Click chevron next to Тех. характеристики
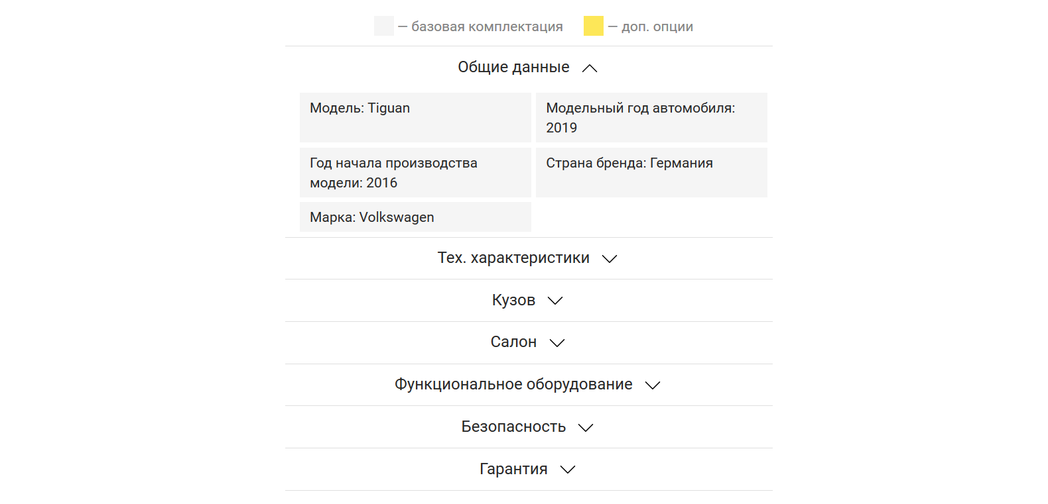 pyautogui.click(x=610, y=259)
